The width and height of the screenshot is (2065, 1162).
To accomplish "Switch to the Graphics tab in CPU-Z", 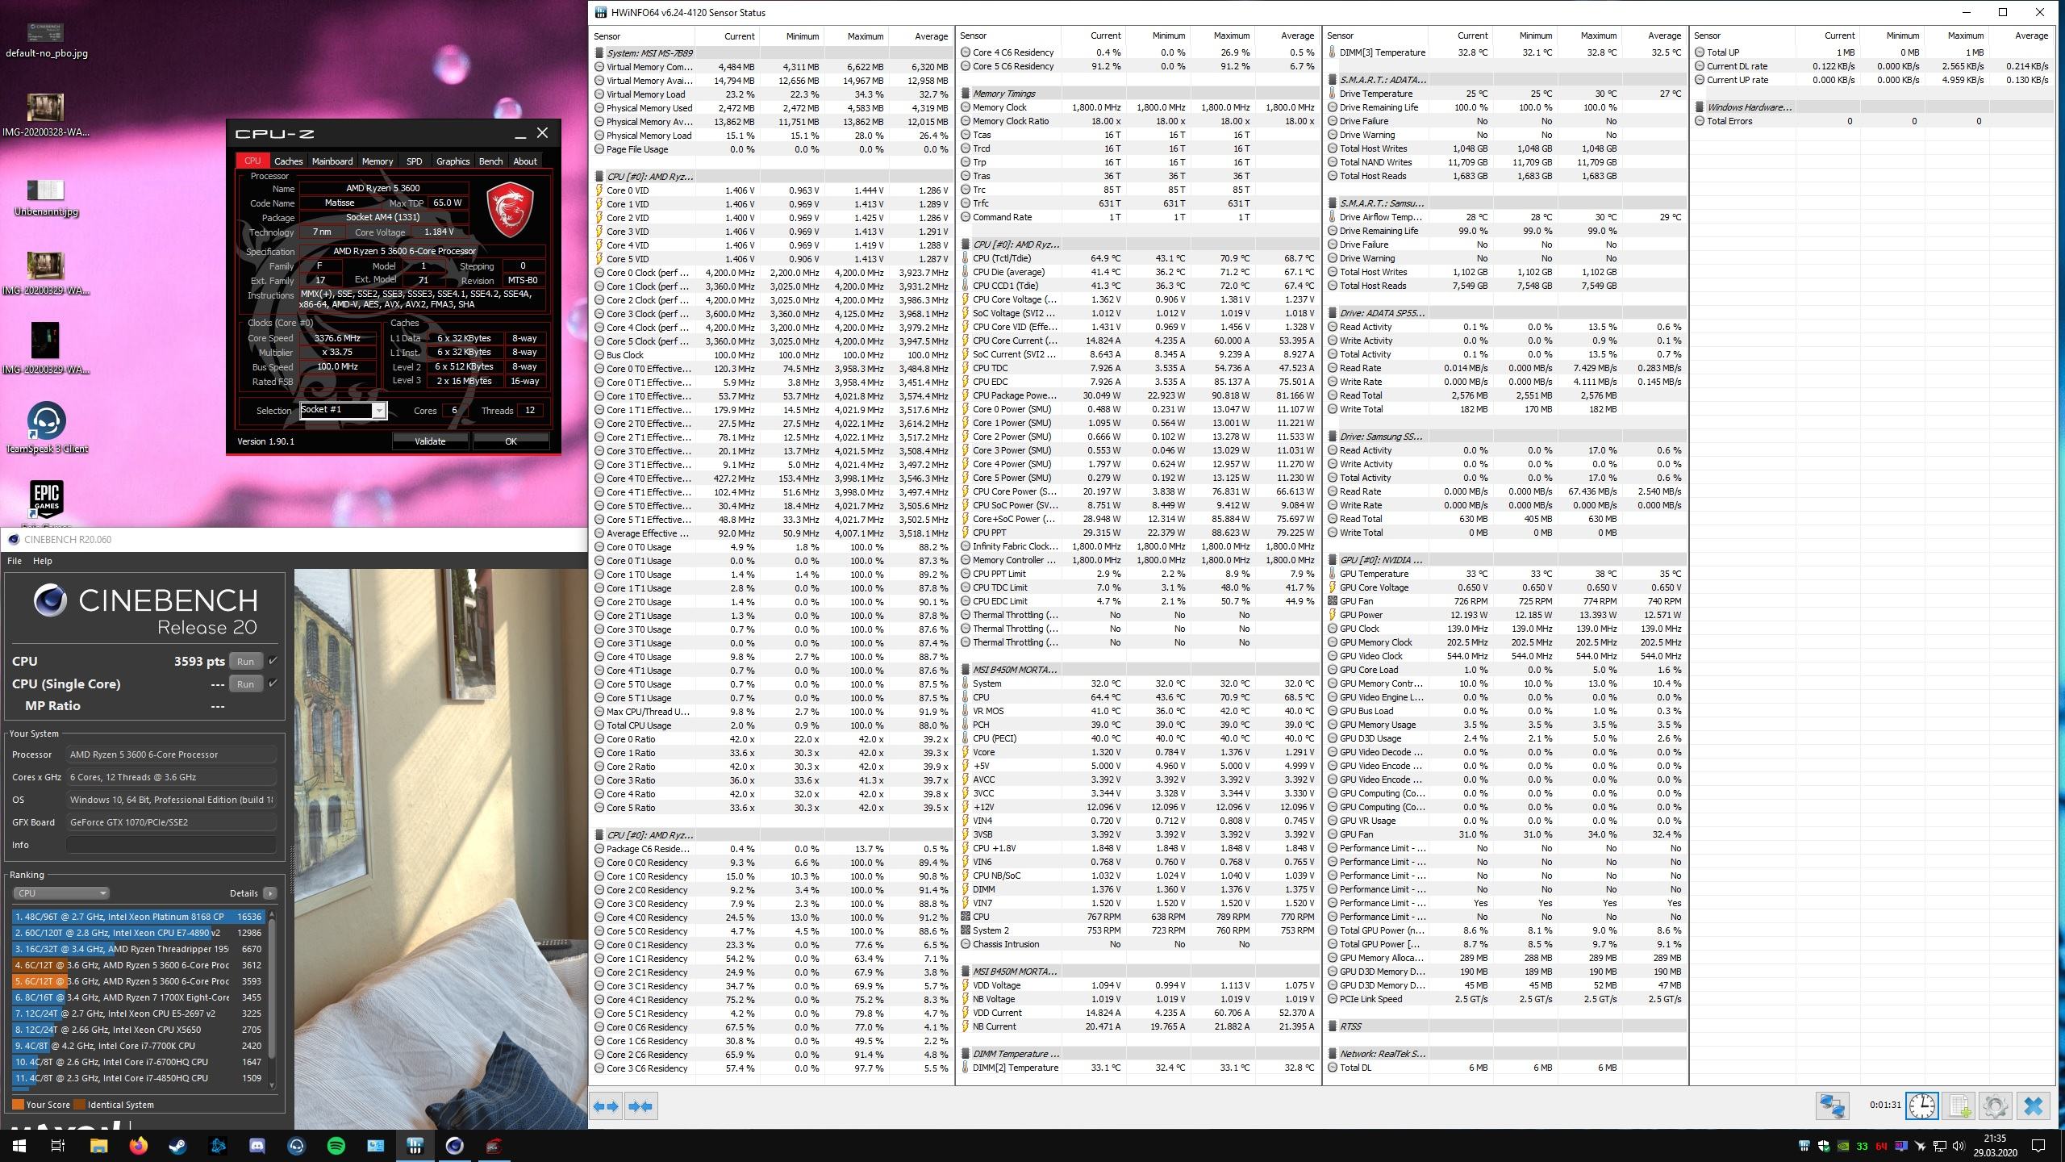I will tap(453, 161).
